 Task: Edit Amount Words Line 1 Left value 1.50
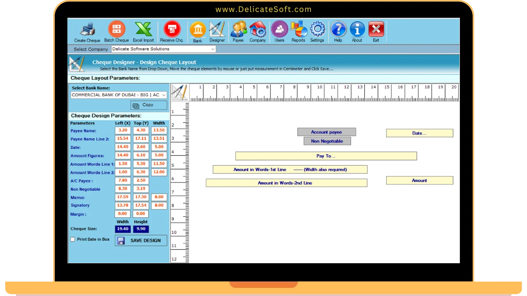(x=123, y=164)
